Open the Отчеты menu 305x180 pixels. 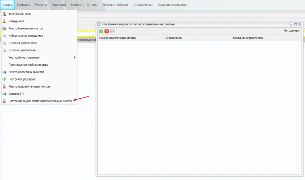pos(92,5)
